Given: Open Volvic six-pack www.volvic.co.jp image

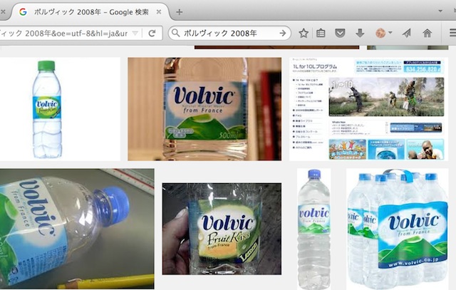Looking at the screenshot, I should pyautogui.click(x=398, y=229).
